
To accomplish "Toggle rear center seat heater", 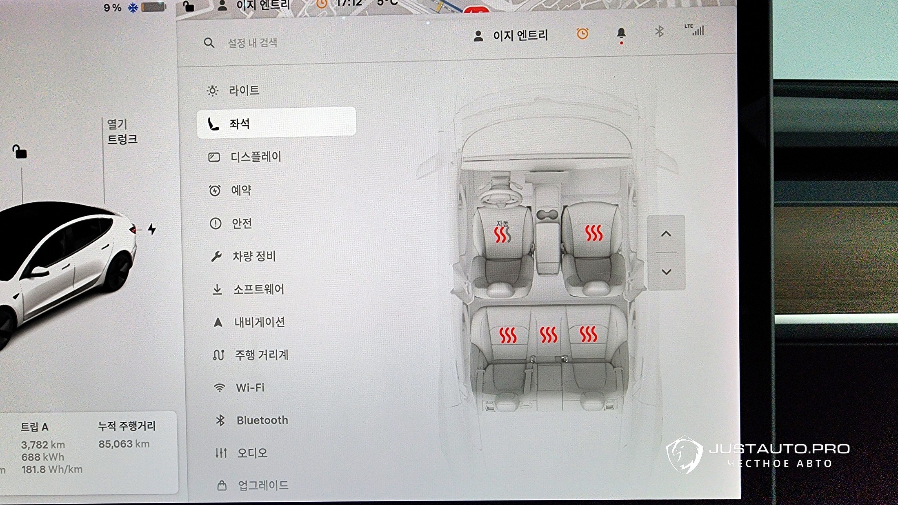I will click(x=548, y=334).
